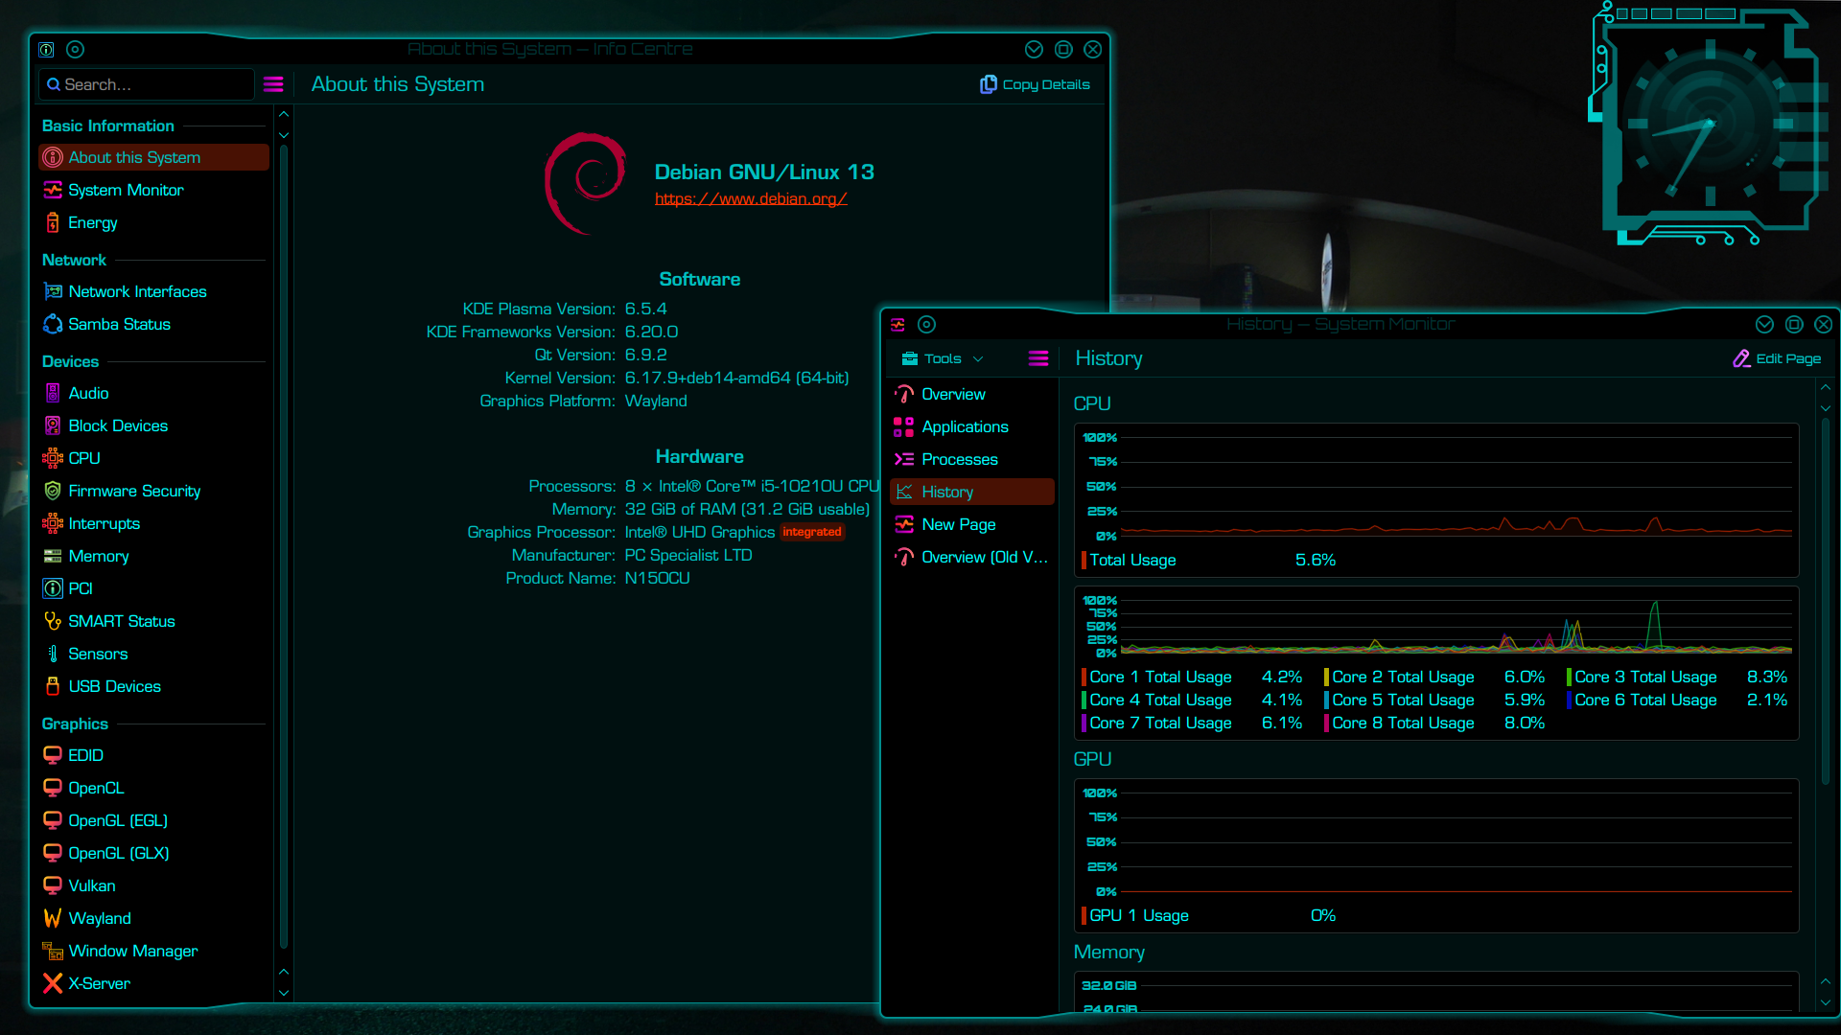Image resolution: width=1841 pixels, height=1035 pixels.
Task: Click the Applications grid icon in System Monitor
Action: (903, 426)
